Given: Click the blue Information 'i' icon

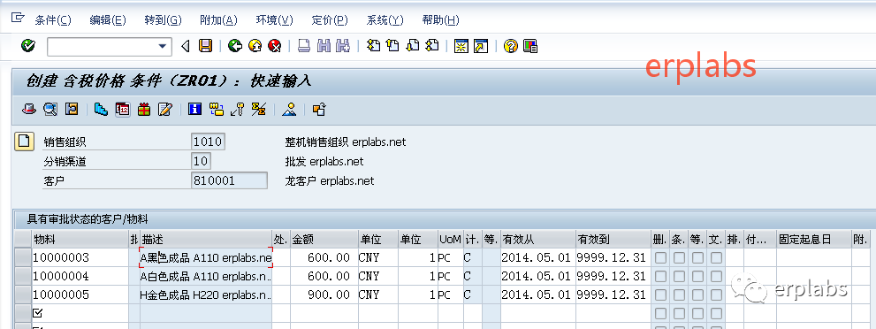Looking at the screenshot, I should 195,109.
